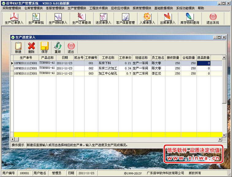Click the 2011-11-23 date in status bar
This screenshot has width=232, height=177.
coord(86,173)
